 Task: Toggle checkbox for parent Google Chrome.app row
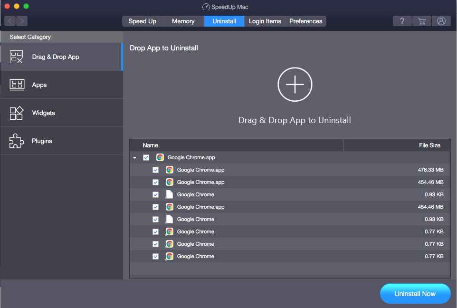pos(146,157)
